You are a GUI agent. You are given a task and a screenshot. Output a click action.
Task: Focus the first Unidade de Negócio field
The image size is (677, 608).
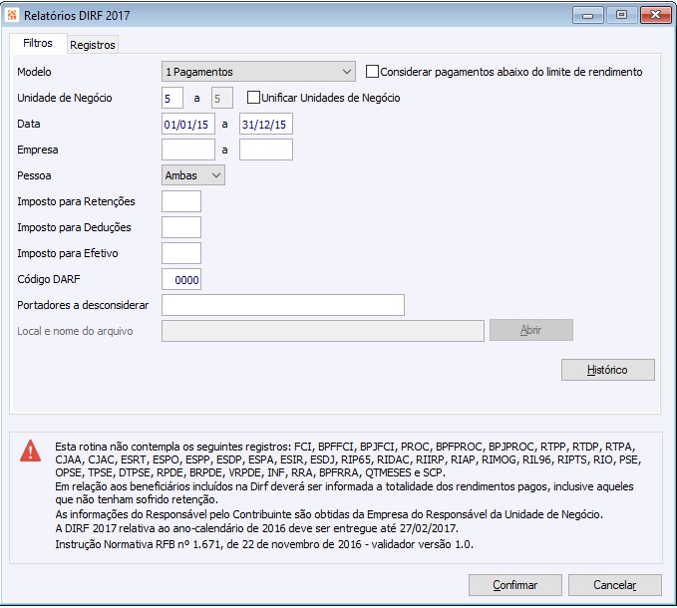pyautogui.click(x=172, y=98)
